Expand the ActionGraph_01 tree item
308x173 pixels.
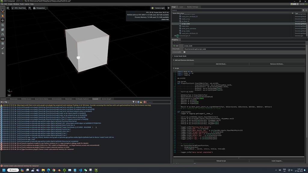pos(175,35)
